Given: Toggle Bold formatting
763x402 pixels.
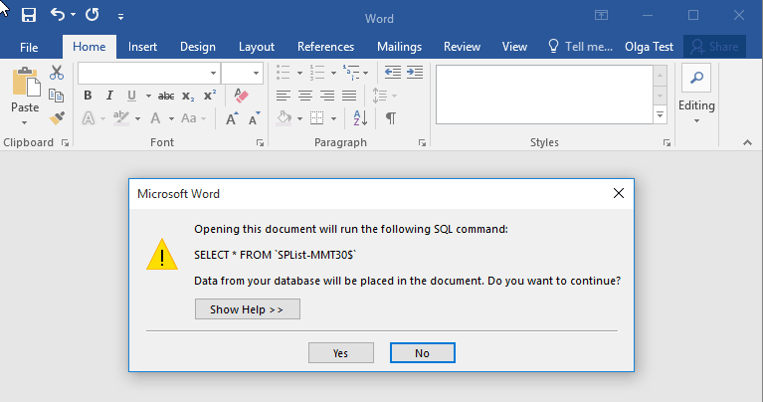Looking at the screenshot, I should point(88,96).
